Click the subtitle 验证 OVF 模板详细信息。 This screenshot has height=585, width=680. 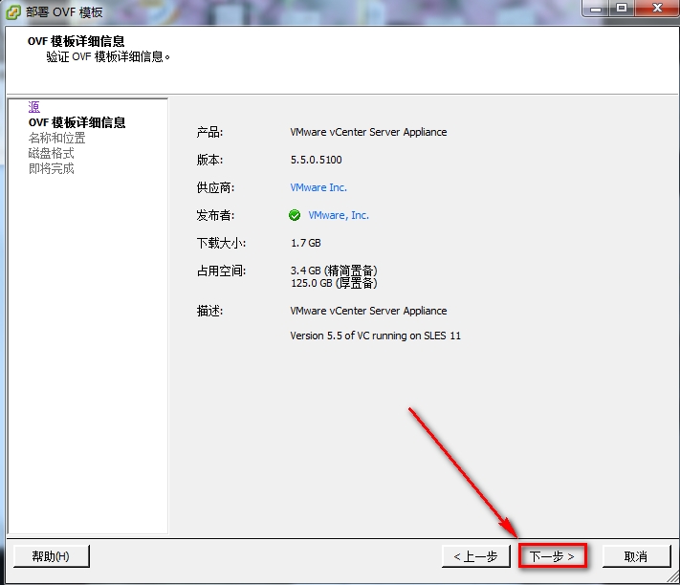[108, 56]
